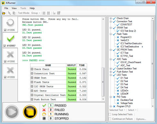The image size is (157, 124).
Task: Collapse the PIO Tests tree node
Action: point(111,97)
